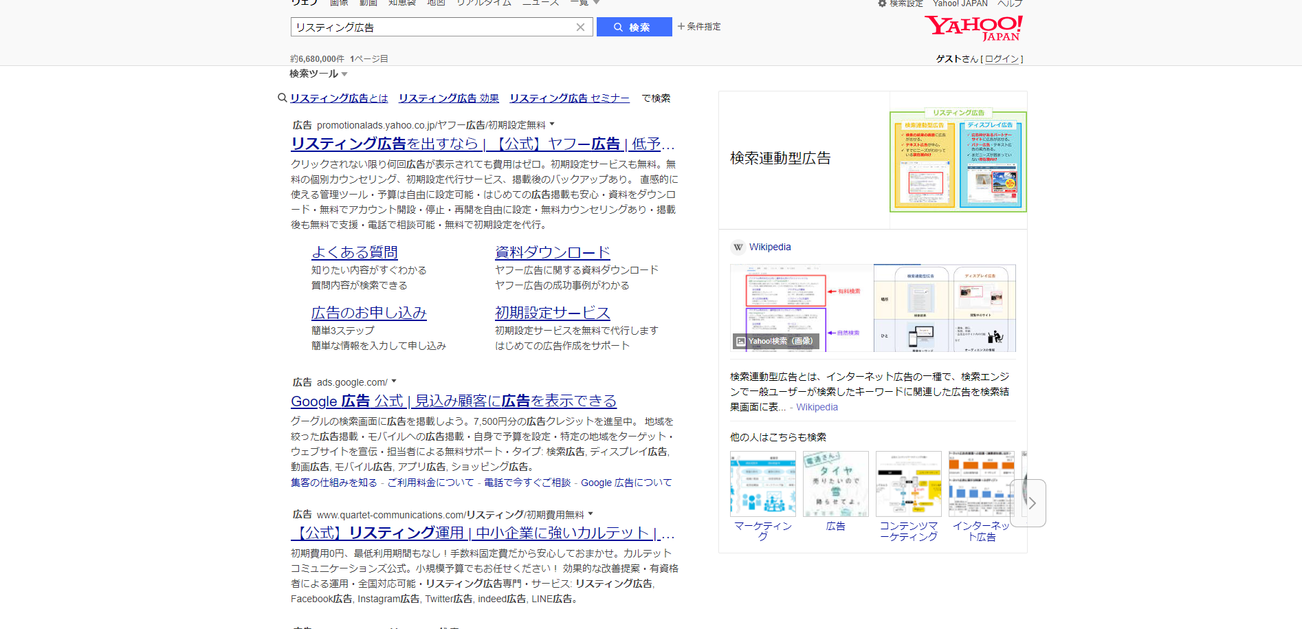Click related search リスティング広告 セミナー

[569, 98]
